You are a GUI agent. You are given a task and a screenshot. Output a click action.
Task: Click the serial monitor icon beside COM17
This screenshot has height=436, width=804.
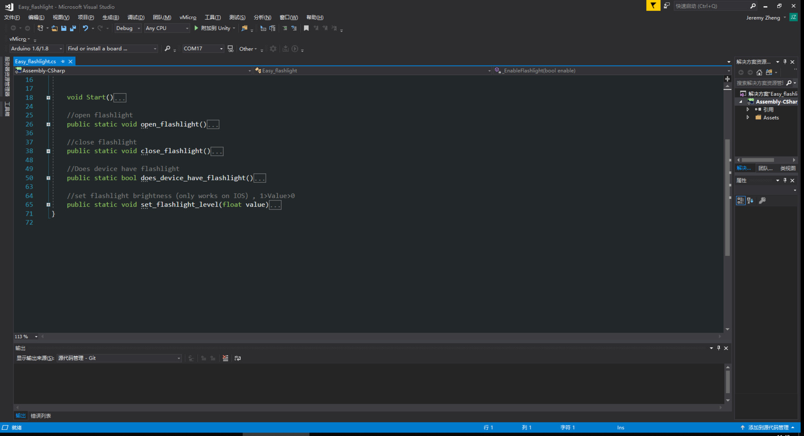pos(230,49)
